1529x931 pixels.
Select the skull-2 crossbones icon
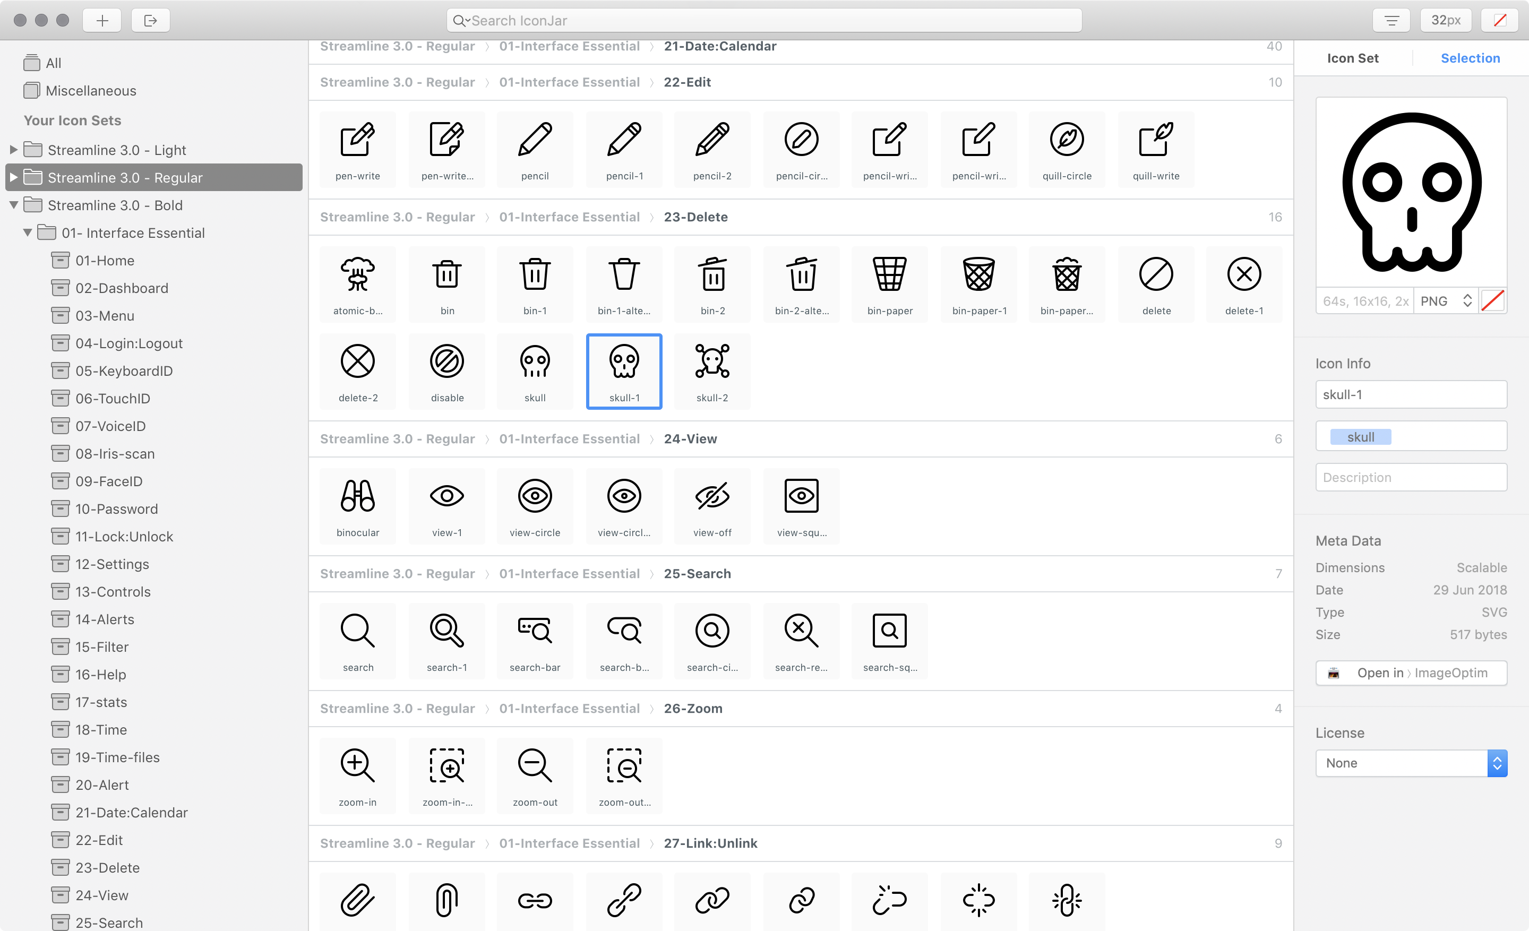pos(712,371)
